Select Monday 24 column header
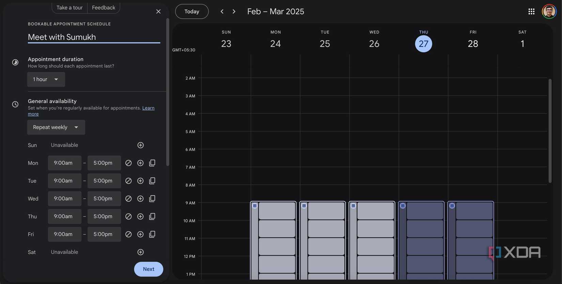The height and width of the screenshot is (284, 562). [276, 40]
